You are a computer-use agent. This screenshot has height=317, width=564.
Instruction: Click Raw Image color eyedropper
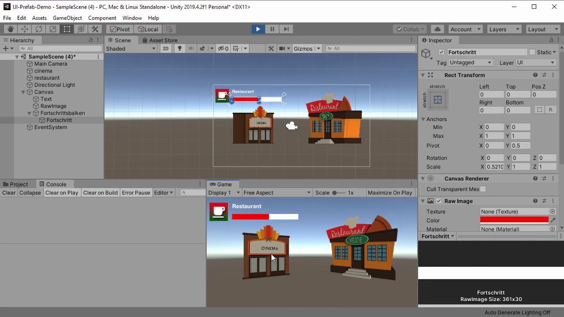(553, 220)
